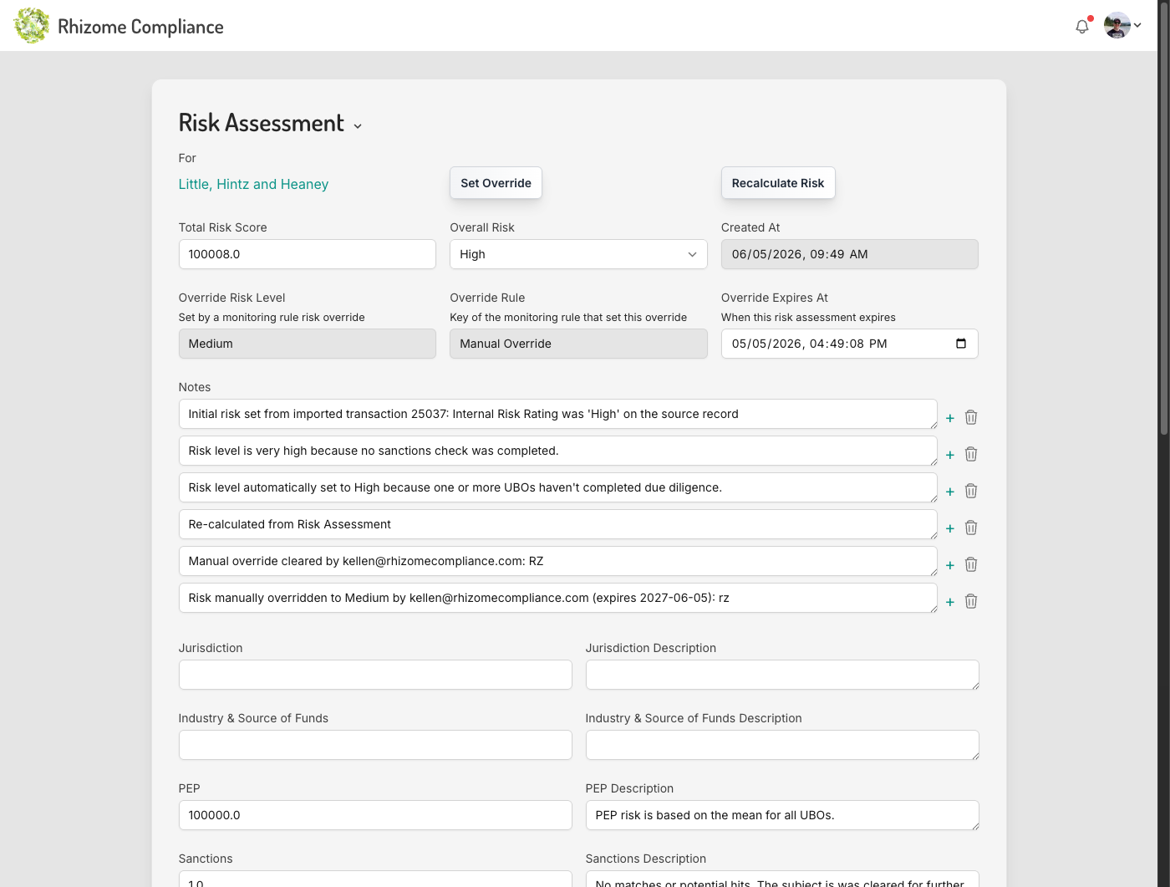Edit the 'no sanctions check was completed' note
The image size is (1170, 887).
(557, 451)
